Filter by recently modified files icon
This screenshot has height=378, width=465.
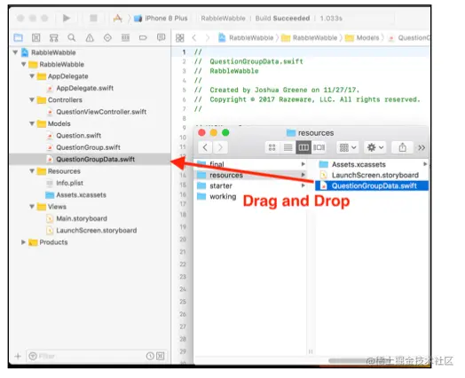tap(150, 356)
